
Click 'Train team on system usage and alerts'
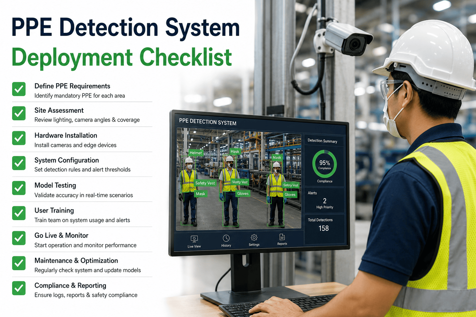tap(82, 220)
